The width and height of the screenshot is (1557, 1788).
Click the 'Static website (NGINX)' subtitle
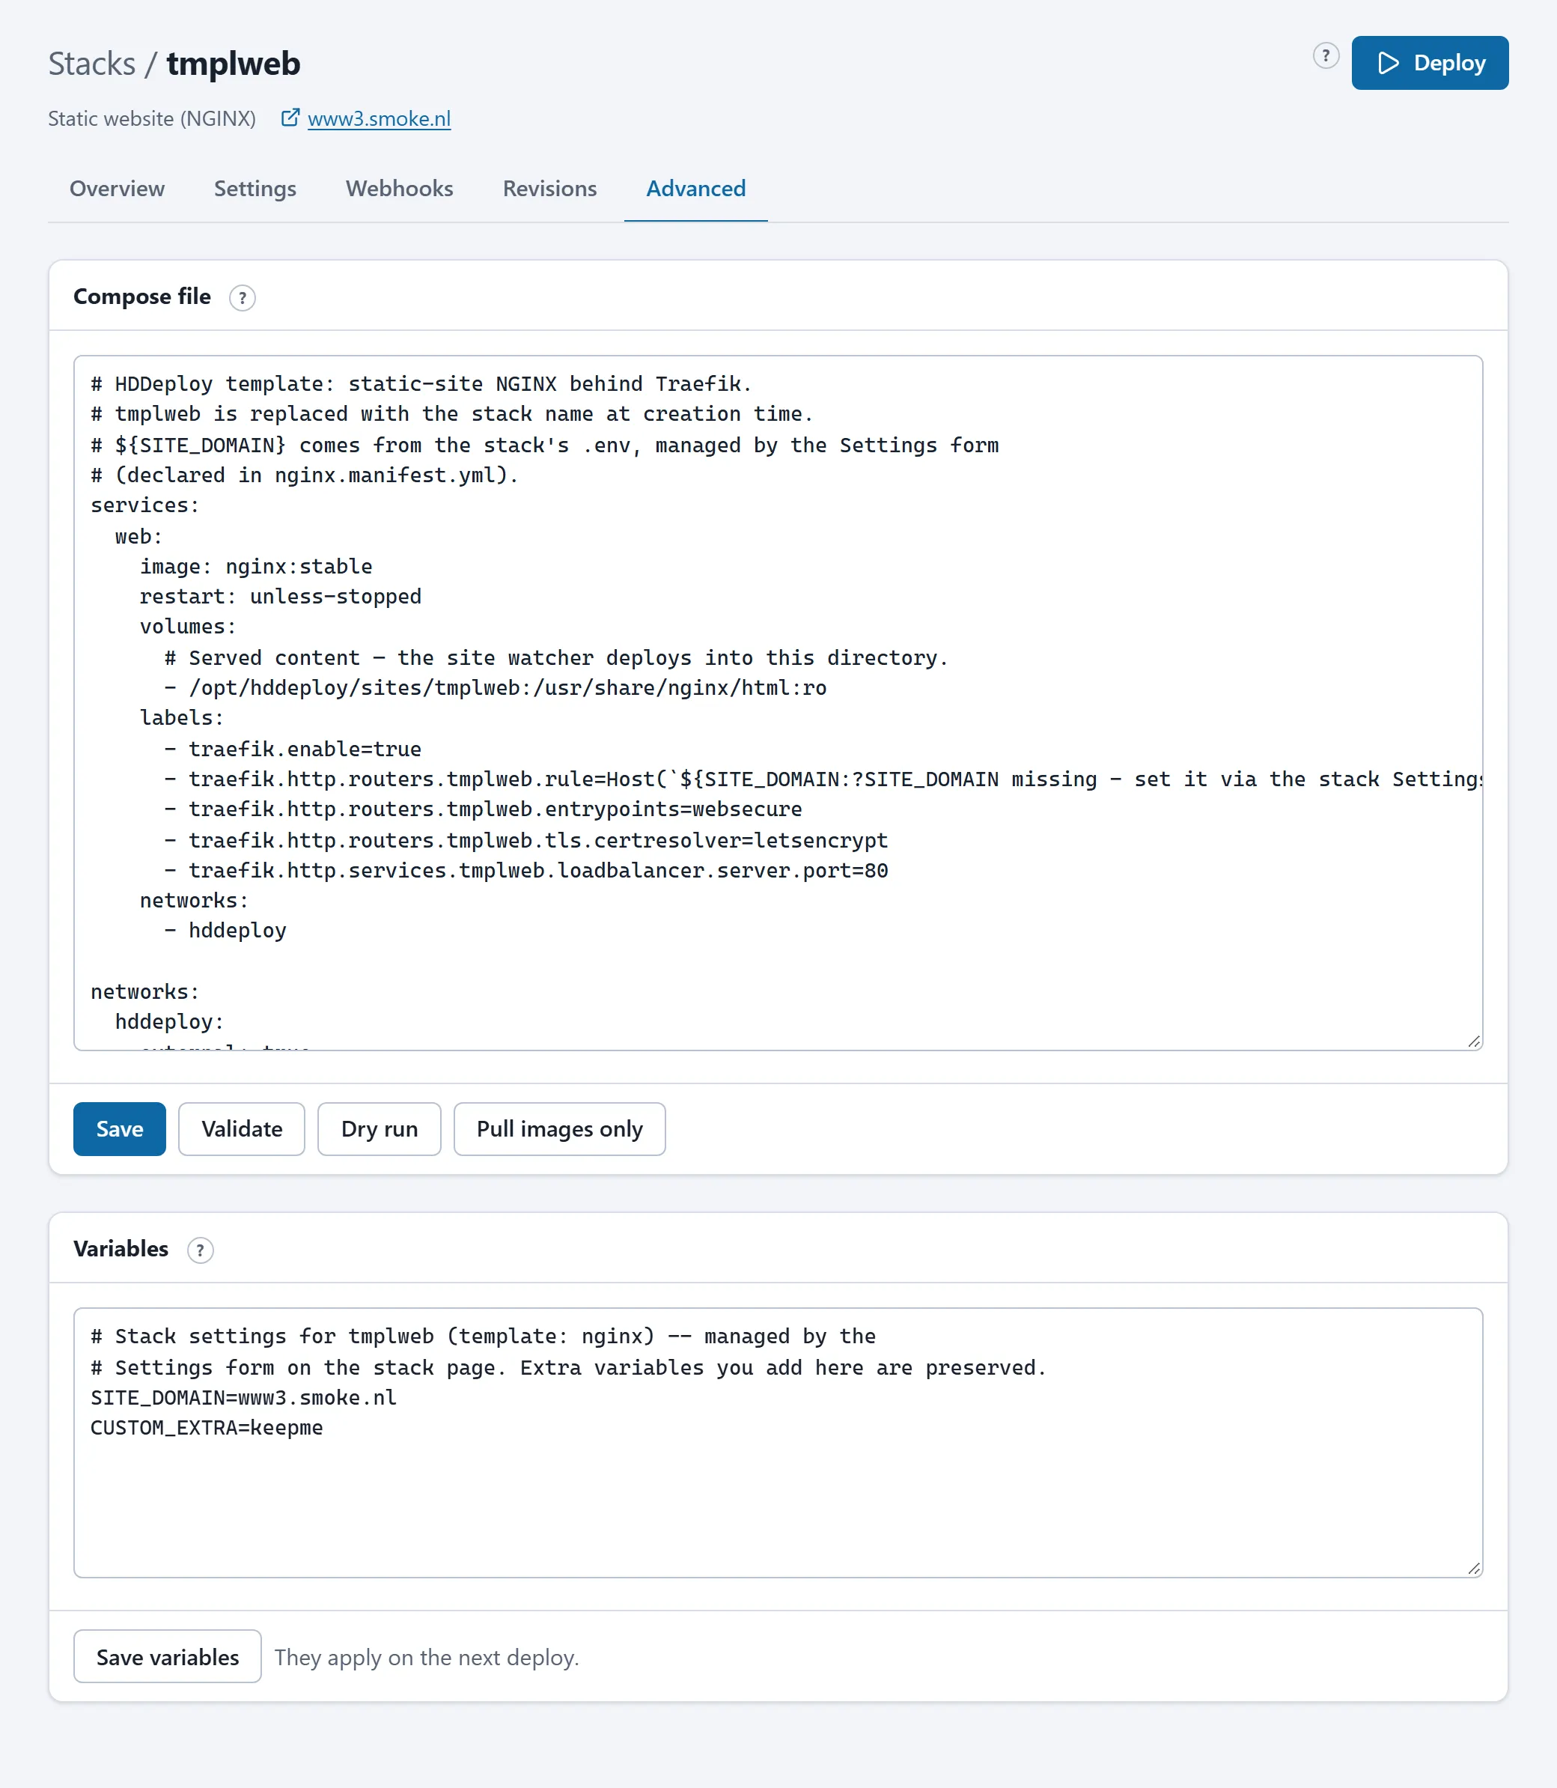(152, 118)
